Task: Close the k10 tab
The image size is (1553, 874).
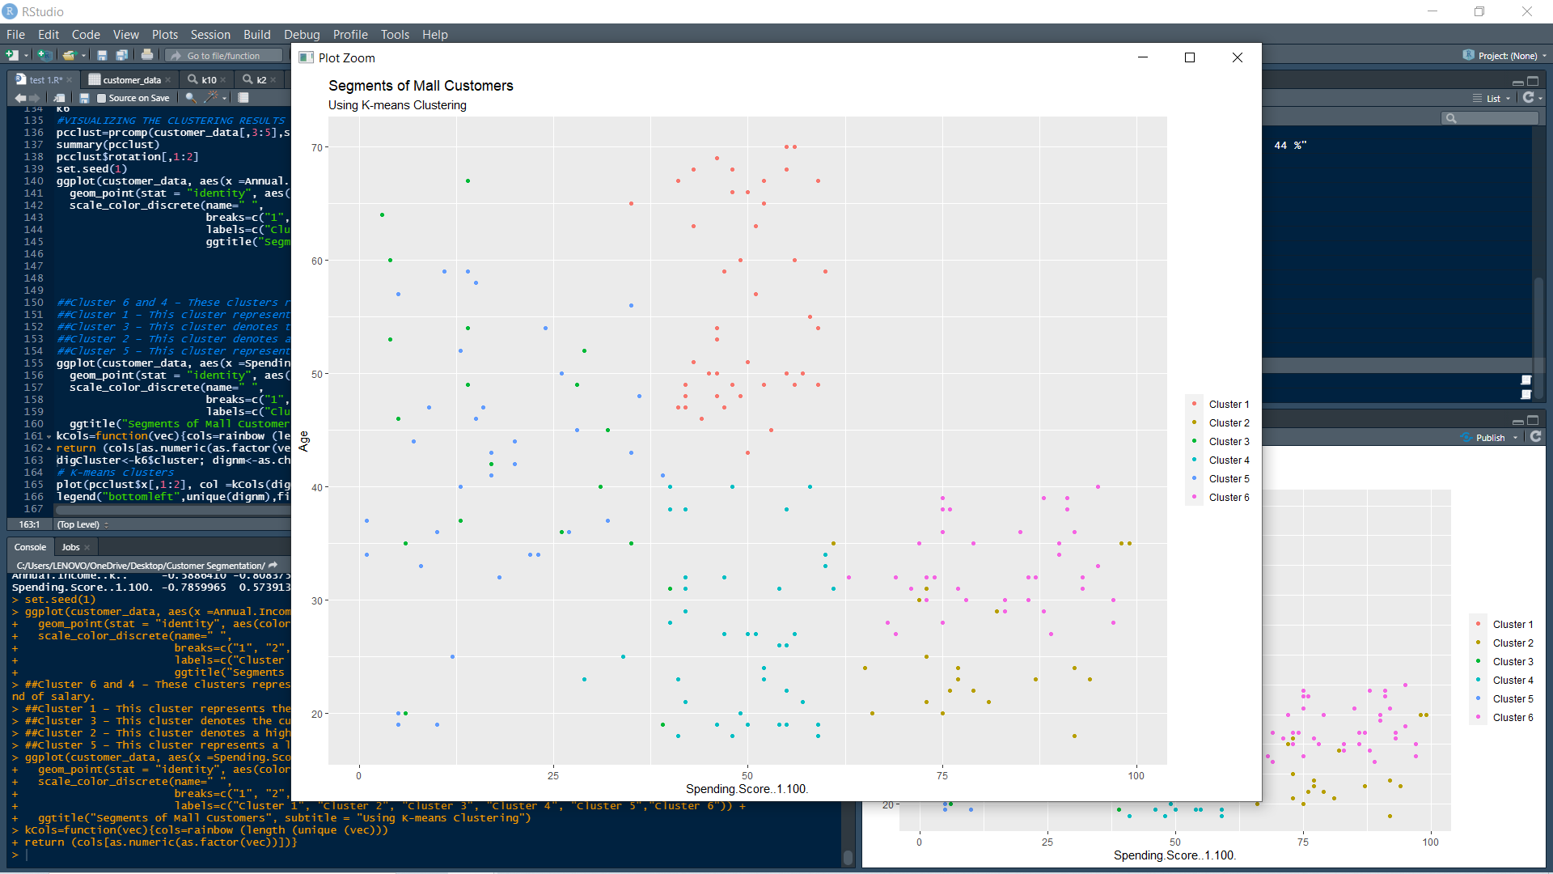Action: tap(223, 80)
